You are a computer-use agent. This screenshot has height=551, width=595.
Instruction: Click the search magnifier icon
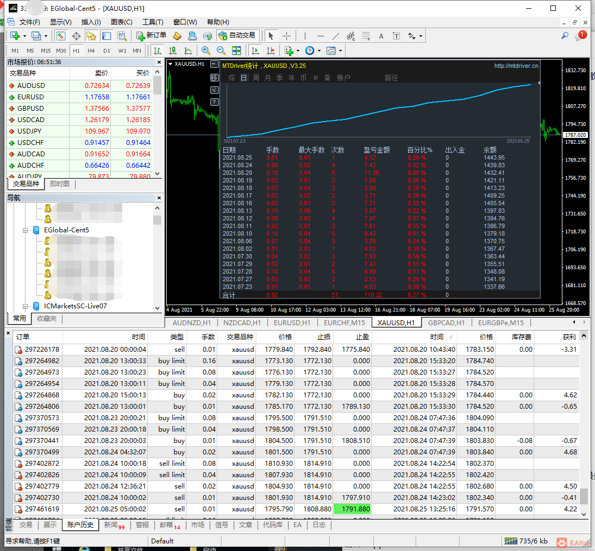click(x=565, y=36)
